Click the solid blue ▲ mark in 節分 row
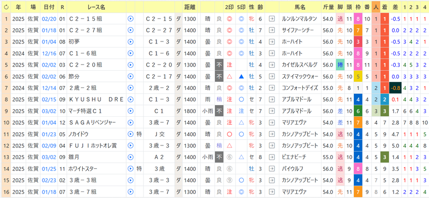The height and width of the screenshot is (198, 429). (241, 76)
